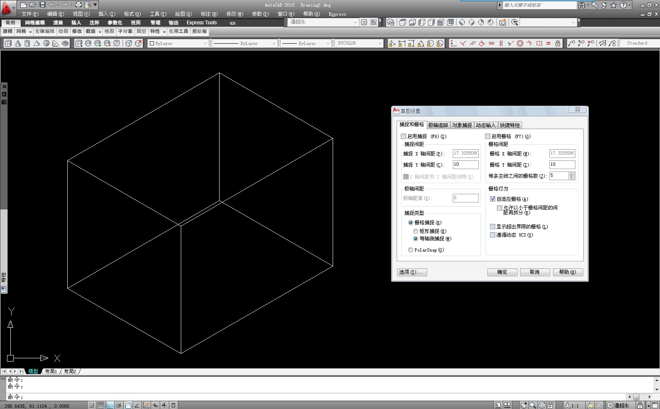This screenshot has width=660, height=409.
Task: Open the ByLayer color dropdown
Action: coord(178,43)
